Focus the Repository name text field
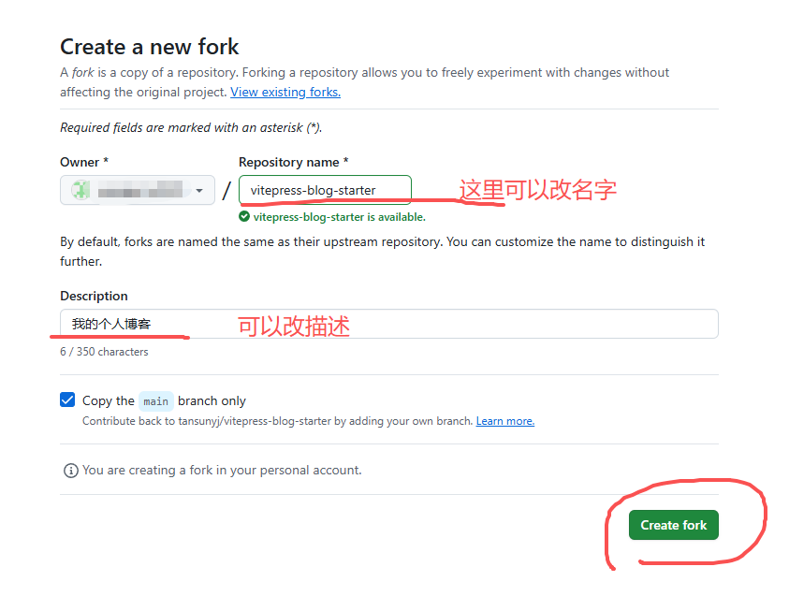Viewport: 789px width, 596px height. [325, 190]
